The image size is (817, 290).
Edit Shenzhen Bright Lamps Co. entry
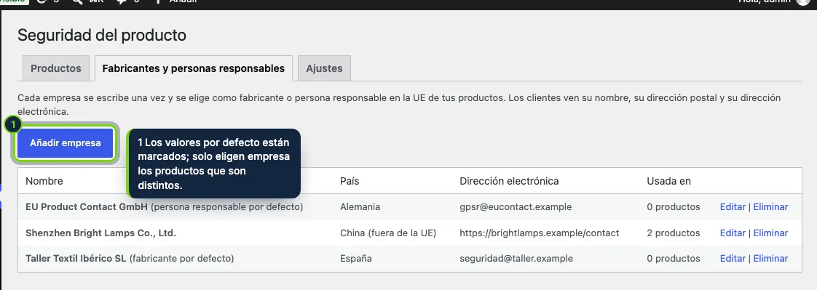pyautogui.click(x=733, y=233)
